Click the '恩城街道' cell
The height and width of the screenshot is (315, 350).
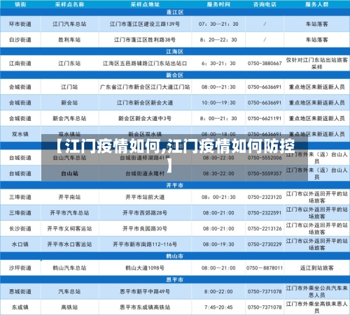coord(20,291)
